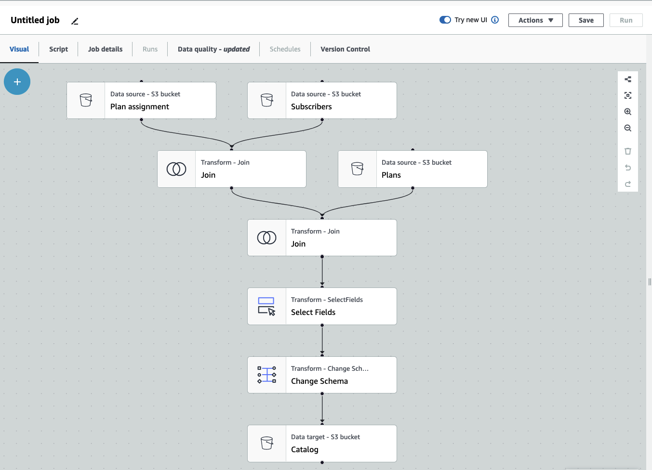Select the Catalog data target node
Viewport: 652px width, 470px height.
coord(322,444)
